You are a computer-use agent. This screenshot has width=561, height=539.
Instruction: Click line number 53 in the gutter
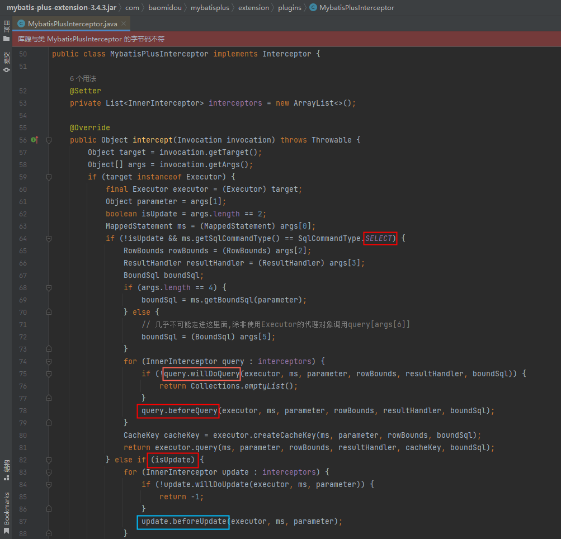coord(23,103)
